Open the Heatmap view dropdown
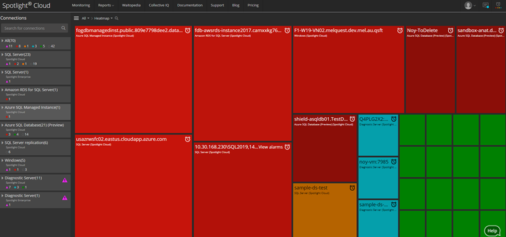Image resolution: width=506 pixels, height=237 pixels. point(103,18)
